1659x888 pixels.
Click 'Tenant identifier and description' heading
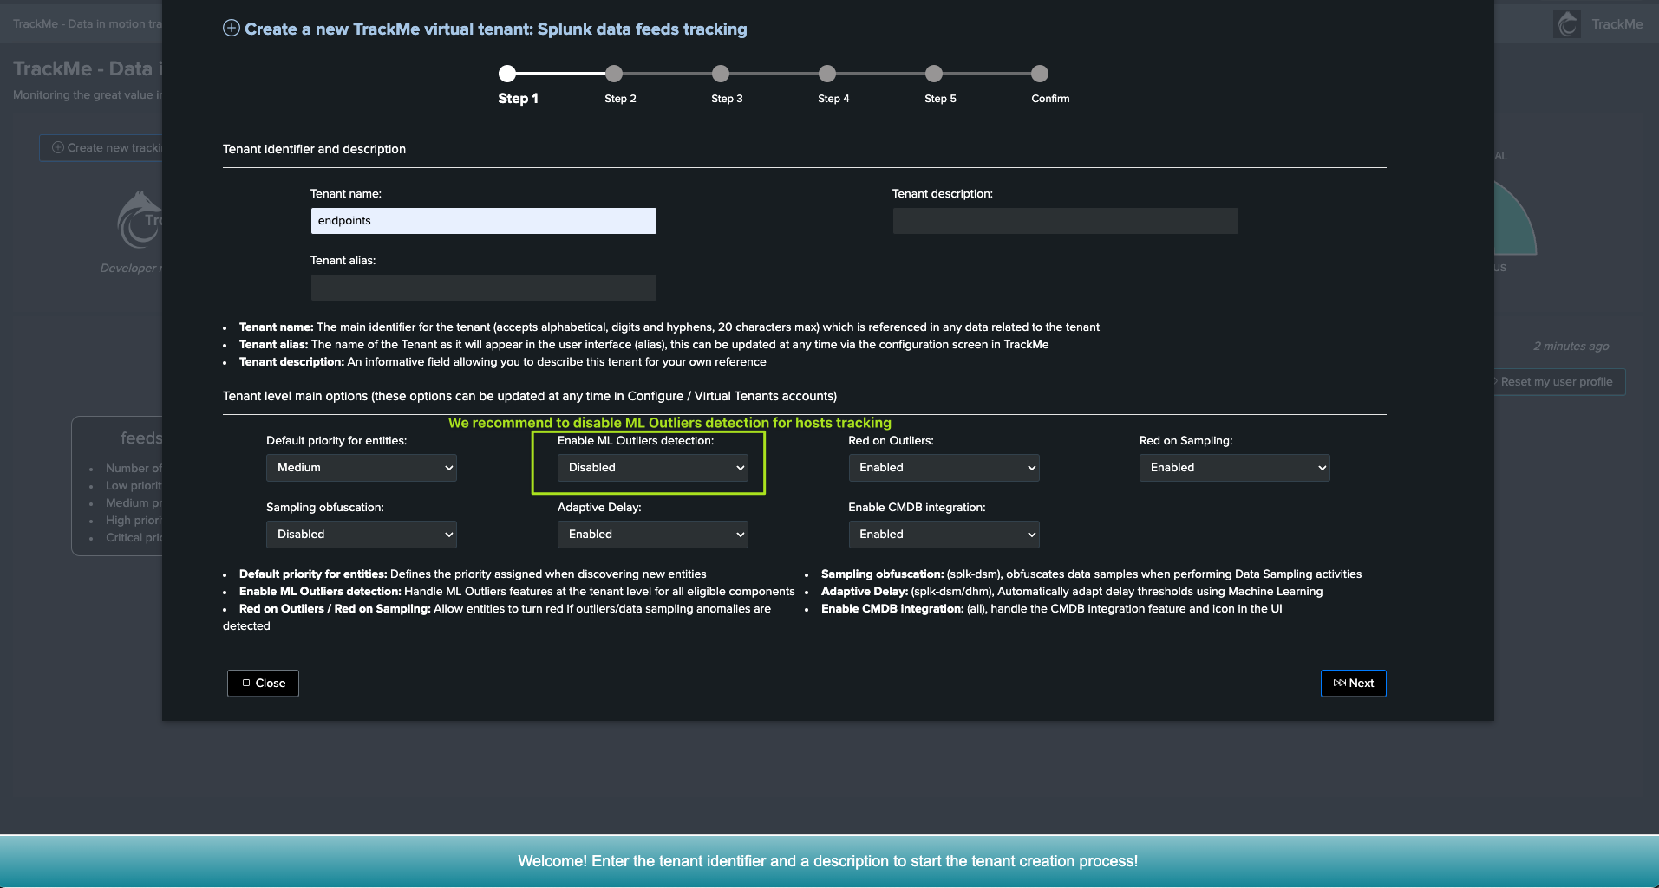(x=314, y=149)
